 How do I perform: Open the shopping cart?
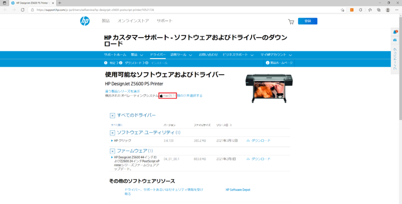(291, 22)
